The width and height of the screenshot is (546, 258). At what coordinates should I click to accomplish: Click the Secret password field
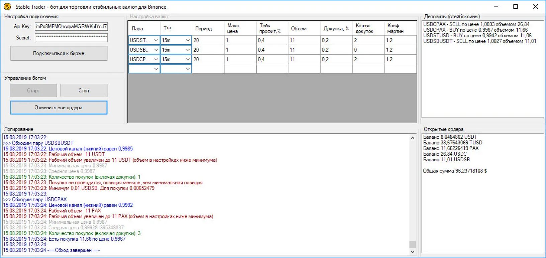click(71, 38)
